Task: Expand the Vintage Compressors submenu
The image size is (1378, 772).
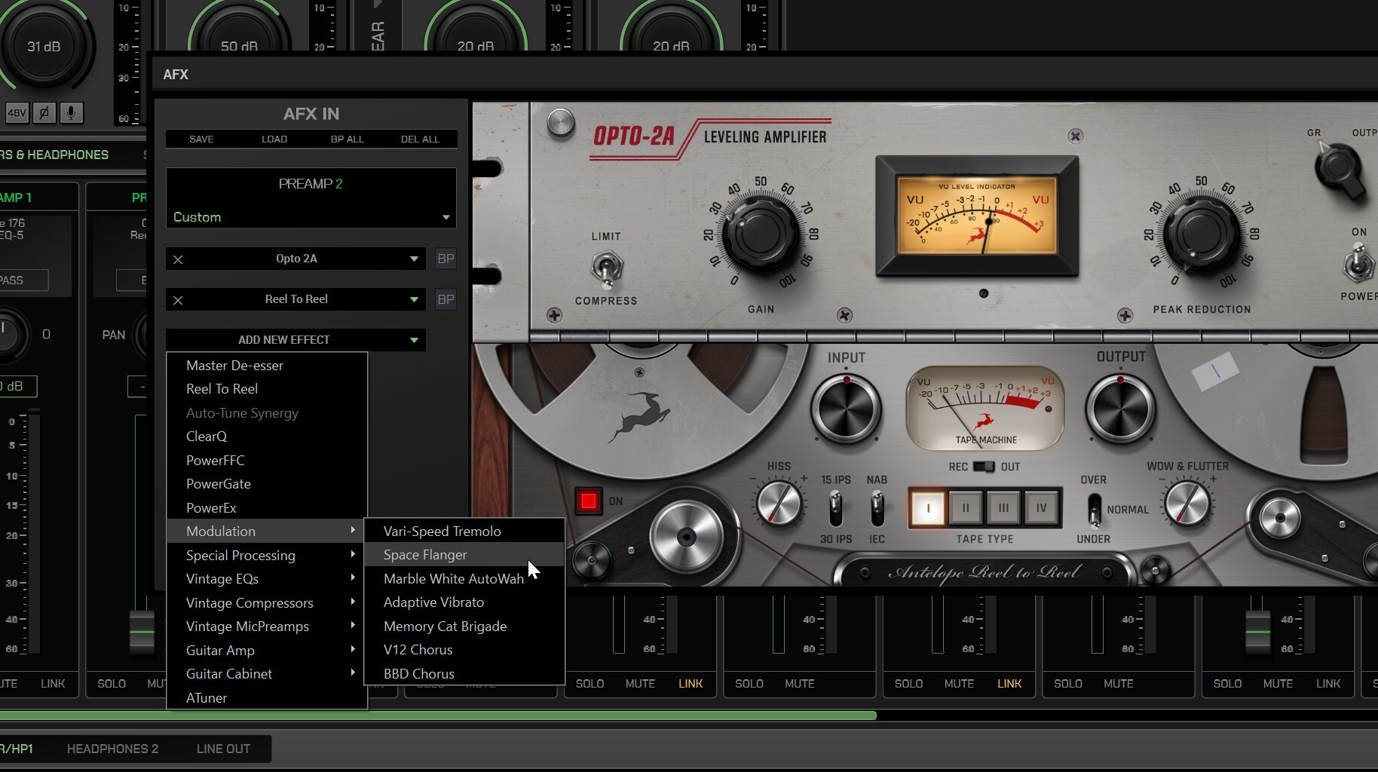Action: coord(267,603)
